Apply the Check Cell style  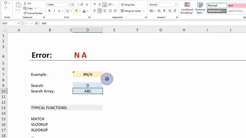click(x=217, y=11)
